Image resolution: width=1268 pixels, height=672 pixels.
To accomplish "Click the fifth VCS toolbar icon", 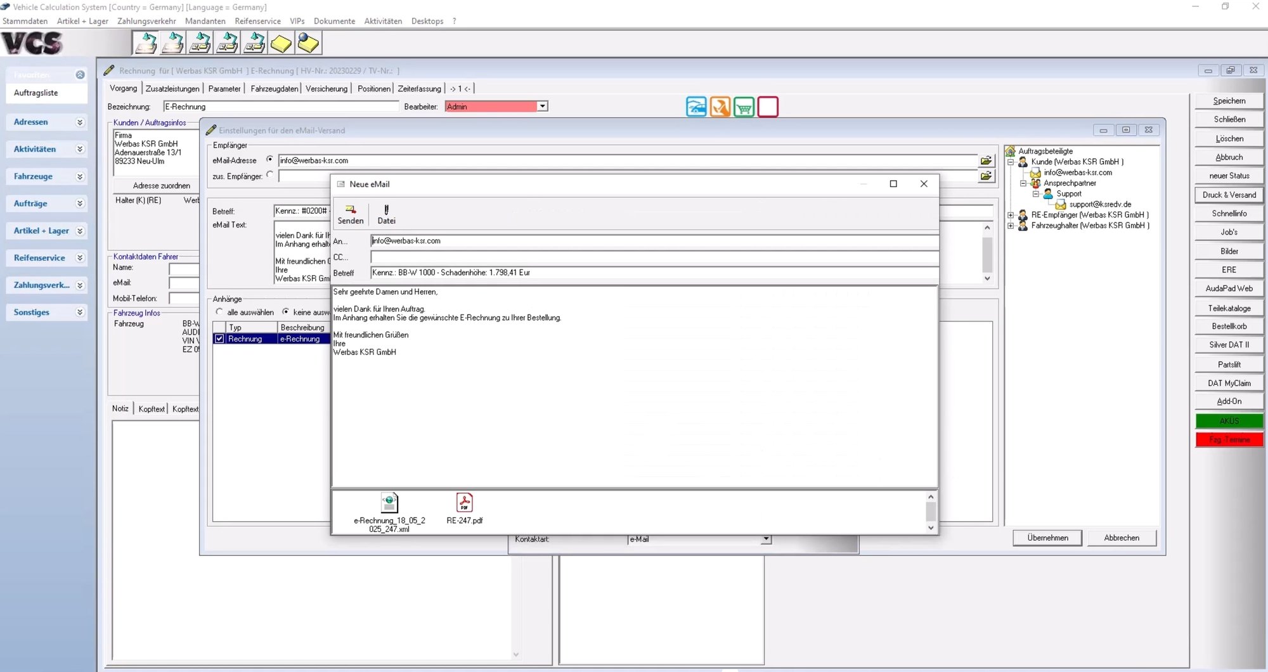I will click(x=255, y=43).
